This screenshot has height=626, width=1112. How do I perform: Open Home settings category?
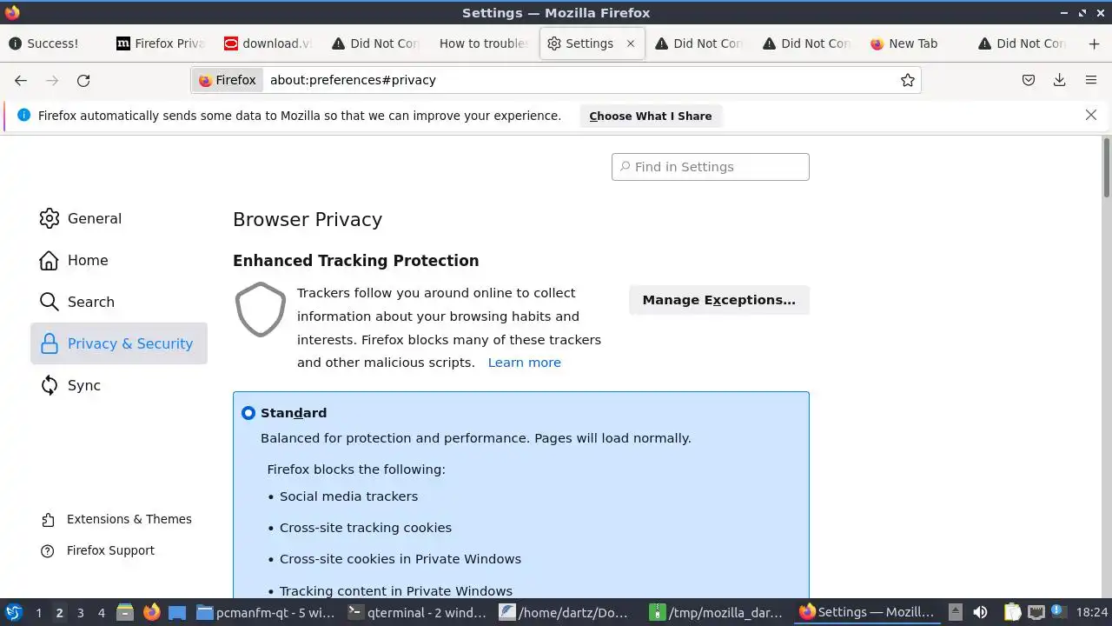[119, 260]
